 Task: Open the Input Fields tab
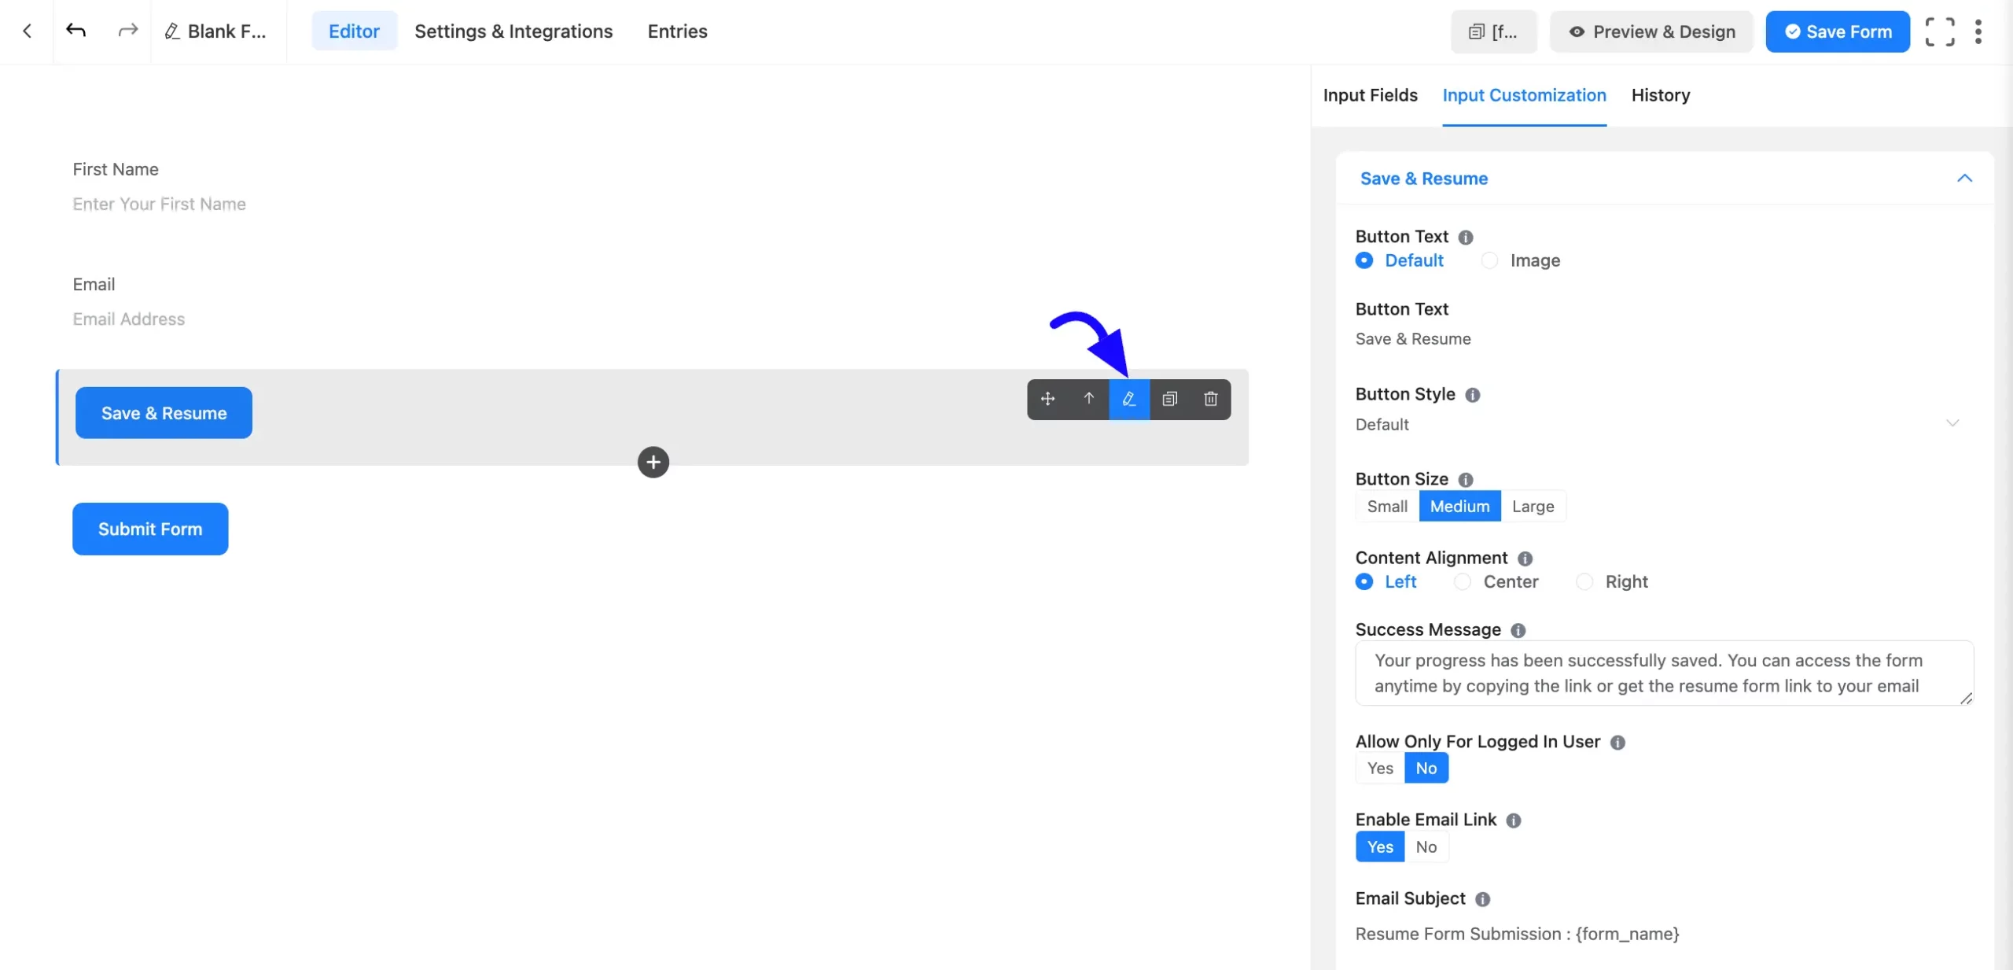[1370, 95]
